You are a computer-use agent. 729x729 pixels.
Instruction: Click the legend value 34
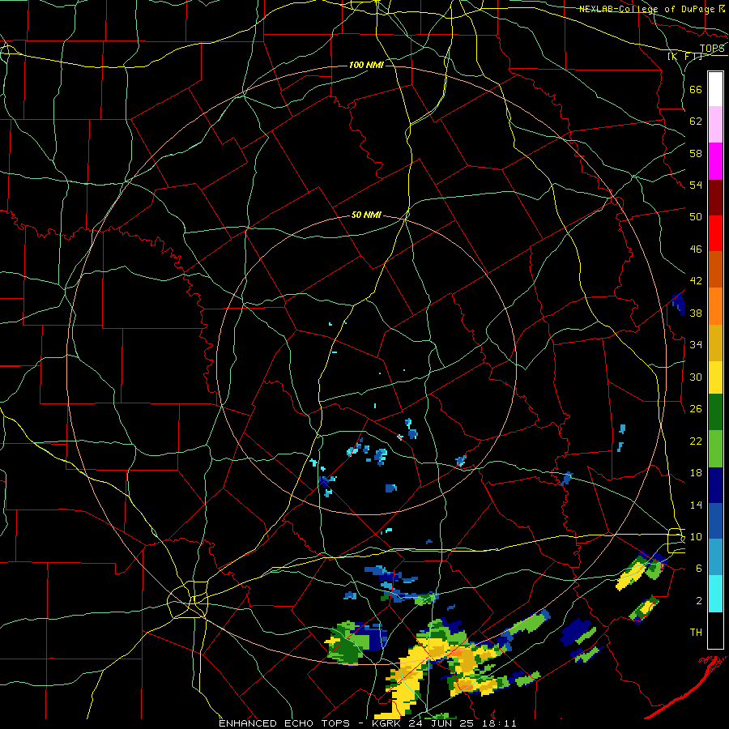pyautogui.click(x=696, y=345)
